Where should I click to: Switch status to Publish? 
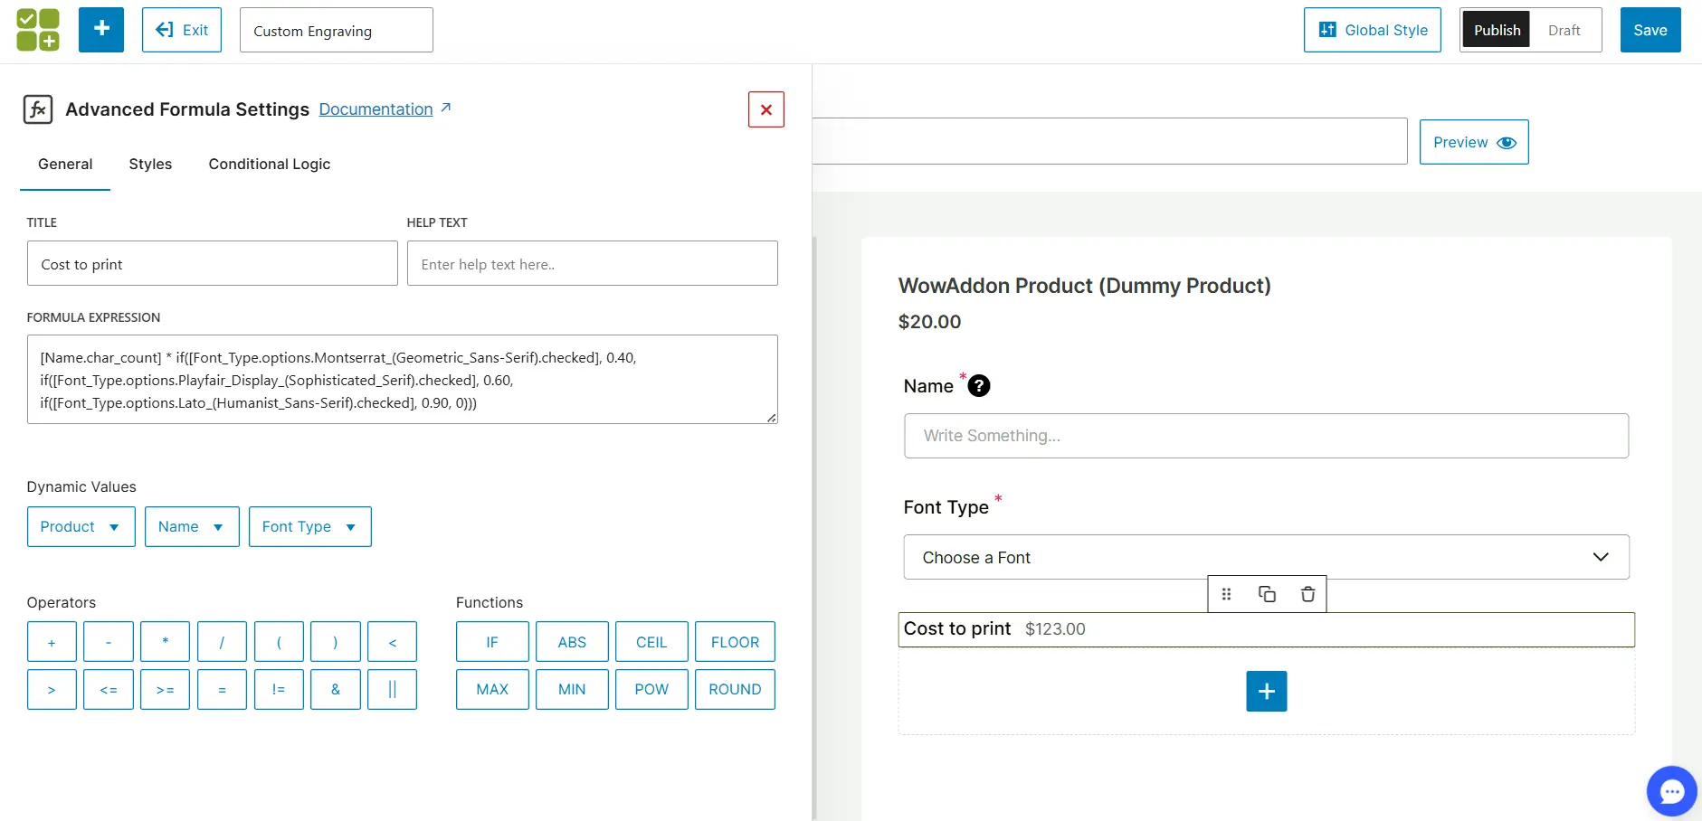pos(1497,30)
